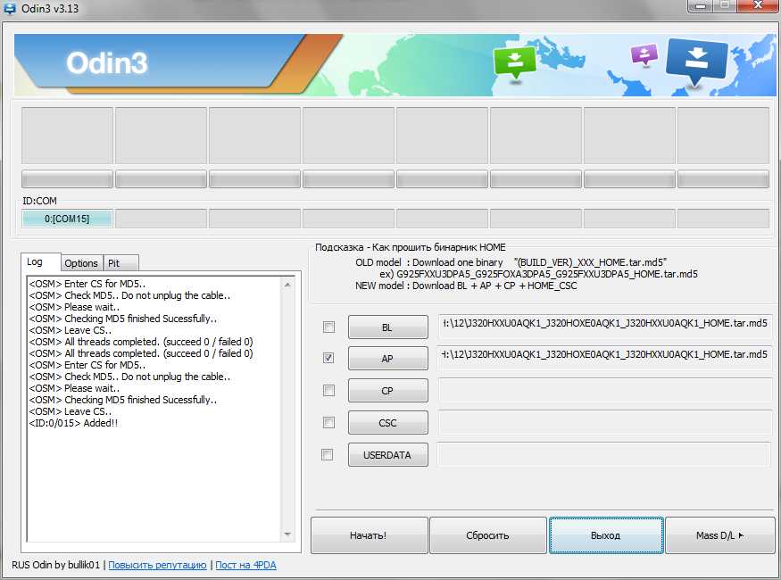Click the CSC file select button
The image size is (781, 580).
tap(387, 423)
